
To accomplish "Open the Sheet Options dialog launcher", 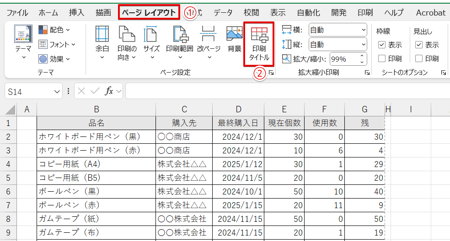I will point(444,73).
